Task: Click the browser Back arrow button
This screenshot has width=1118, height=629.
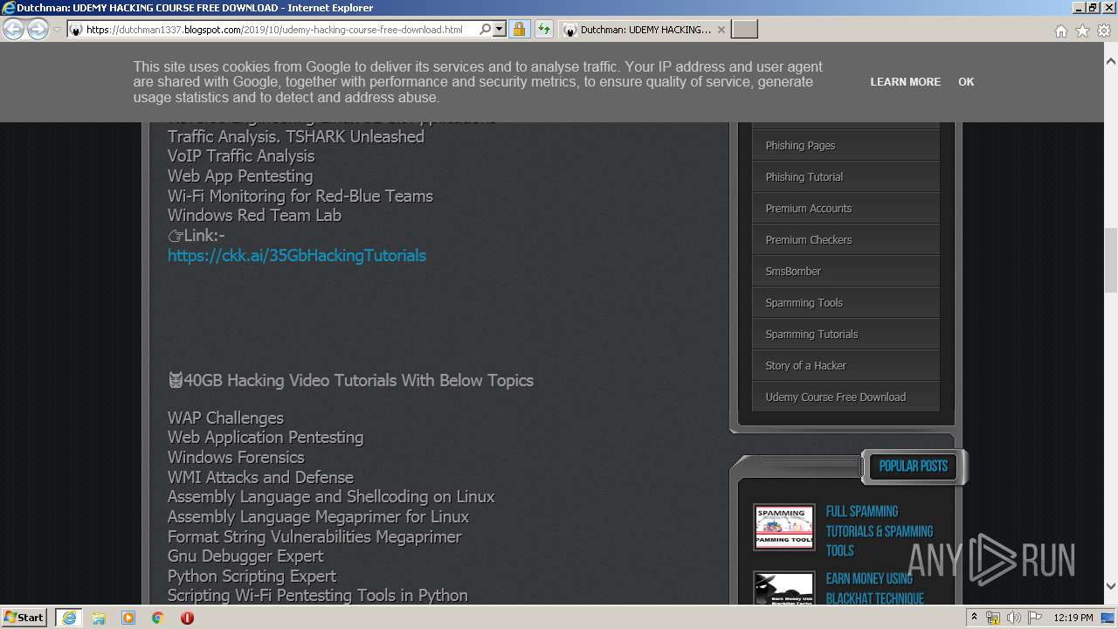Action: coord(13,30)
